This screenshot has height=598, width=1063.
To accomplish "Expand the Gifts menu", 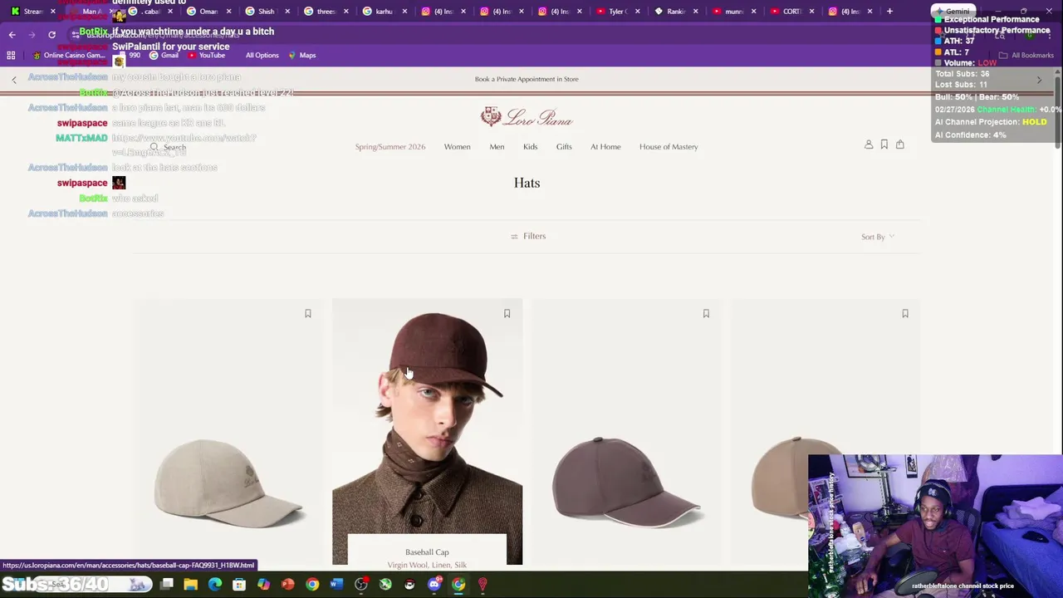I will point(564,147).
